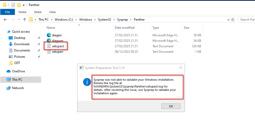
Task: Click the Search Panther input box
Action: [247, 20]
